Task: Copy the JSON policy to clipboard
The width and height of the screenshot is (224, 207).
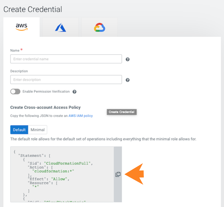Action: (118, 174)
